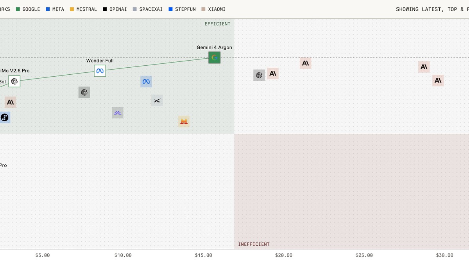This screenshot has width=469, height=264.
Task: Click the $25.00 axis label
Action: 364,255
